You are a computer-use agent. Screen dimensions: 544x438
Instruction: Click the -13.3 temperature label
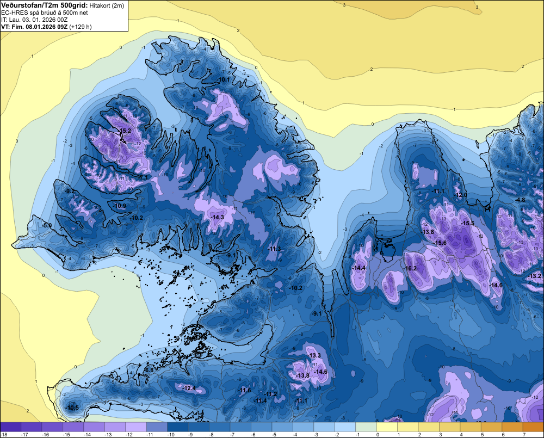coord(314,355)
